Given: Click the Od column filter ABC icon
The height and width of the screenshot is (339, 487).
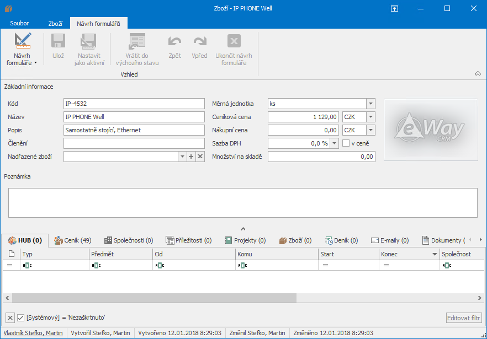Looking at the screenshot, I should point(160,266).
